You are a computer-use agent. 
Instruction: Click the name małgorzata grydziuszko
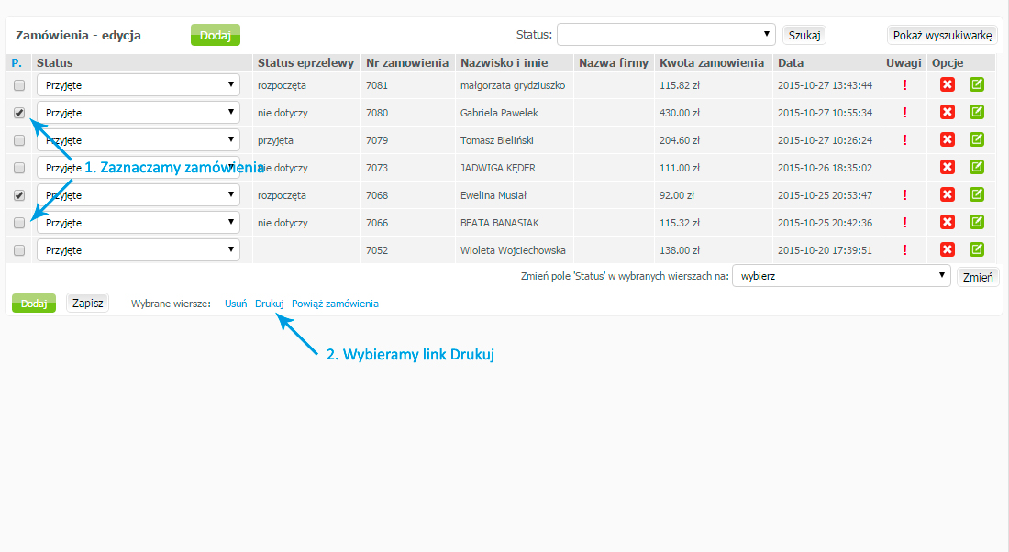click(512, 85)
